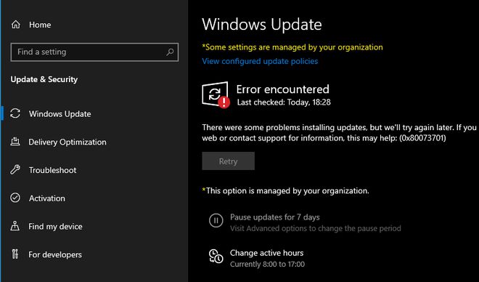Click the Windows Update sync arrows icon
This screenshot has width=479, height=282.
coord(15,113)
